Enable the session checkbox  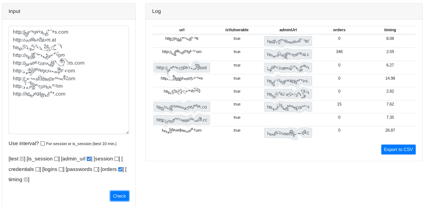point(117,159)
